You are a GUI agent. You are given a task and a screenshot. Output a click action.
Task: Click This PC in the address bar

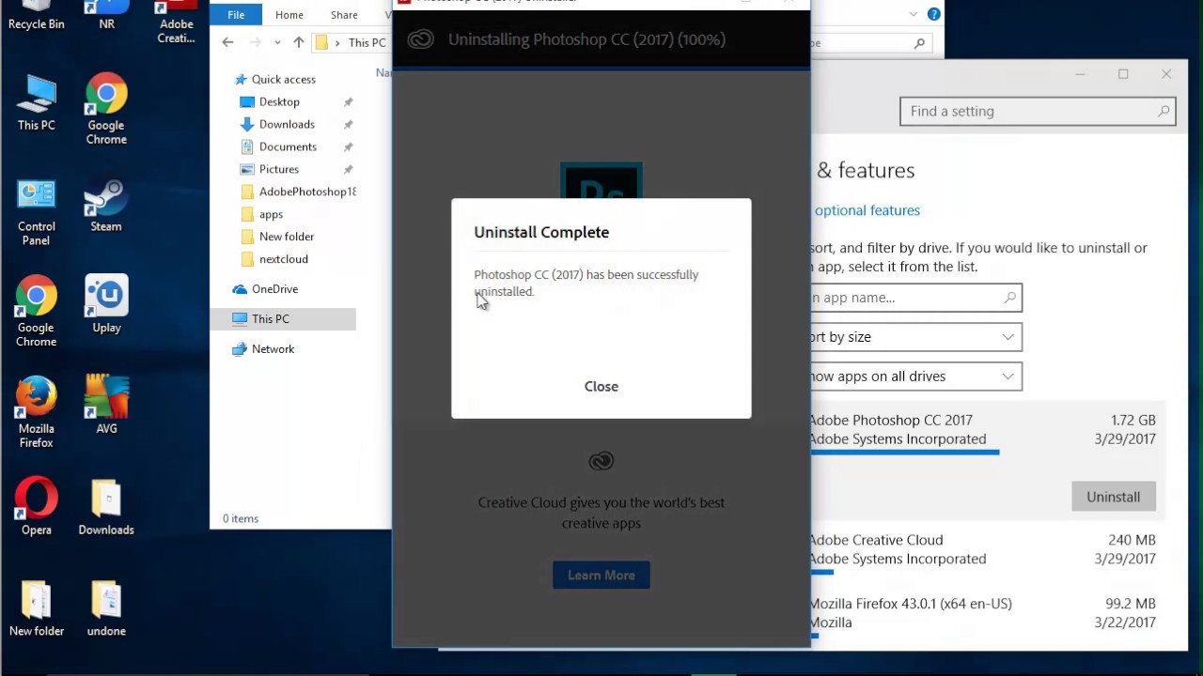coord(367,42)
